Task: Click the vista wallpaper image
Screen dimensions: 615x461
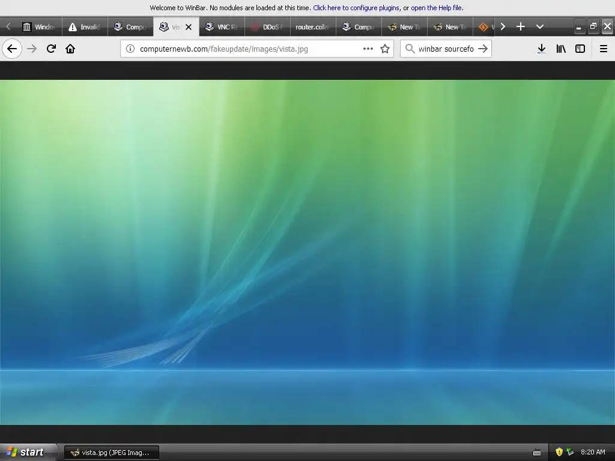Action: (307, 253)
